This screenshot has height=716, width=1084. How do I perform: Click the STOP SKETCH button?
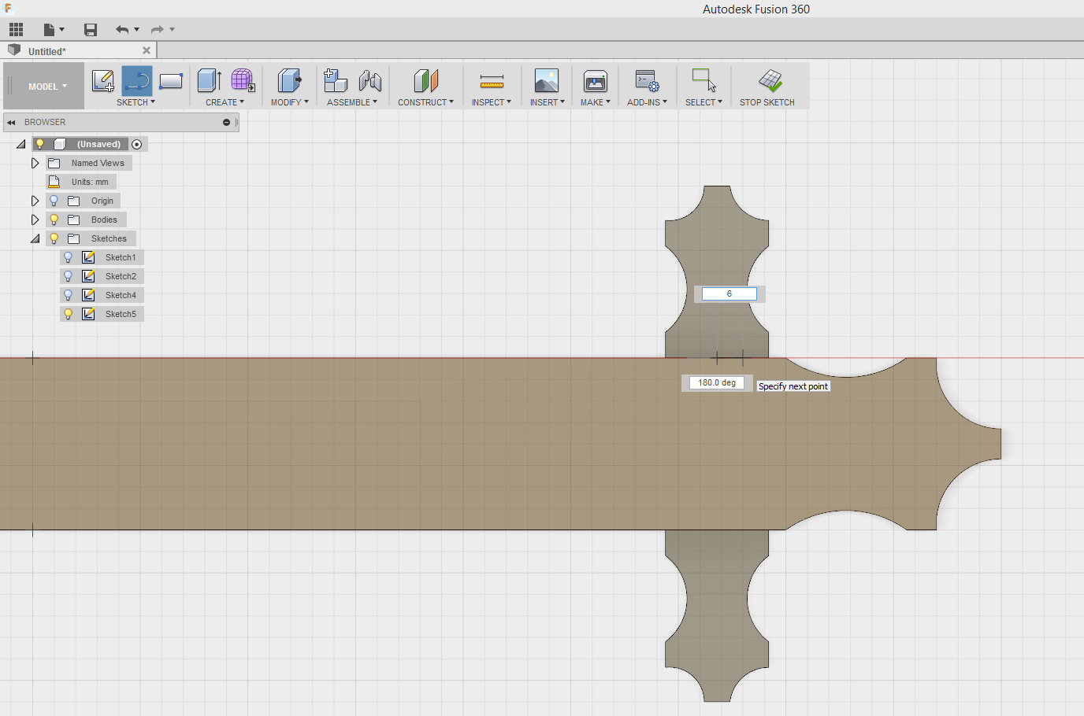click(767, 87)
